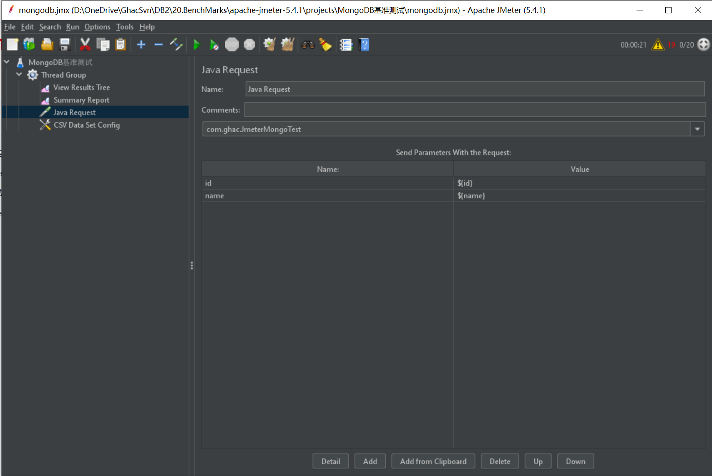Click the Name input field
712x476 pixels.
pos(475,89)
